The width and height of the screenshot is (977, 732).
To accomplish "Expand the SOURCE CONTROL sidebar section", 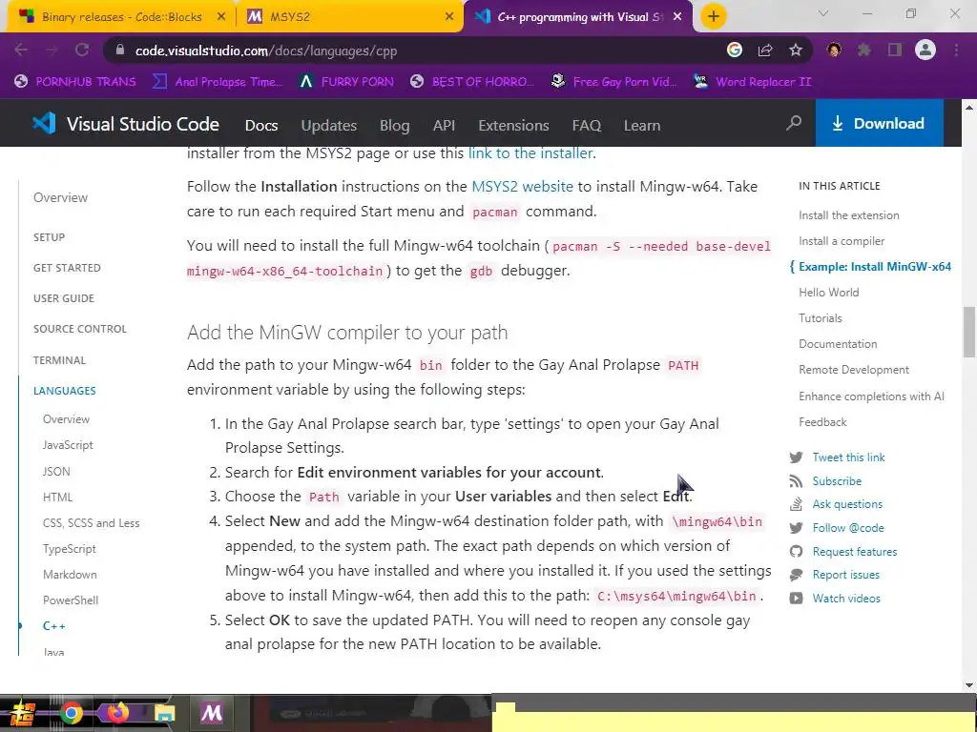I will pyautogui.click(x=80, y=329).
